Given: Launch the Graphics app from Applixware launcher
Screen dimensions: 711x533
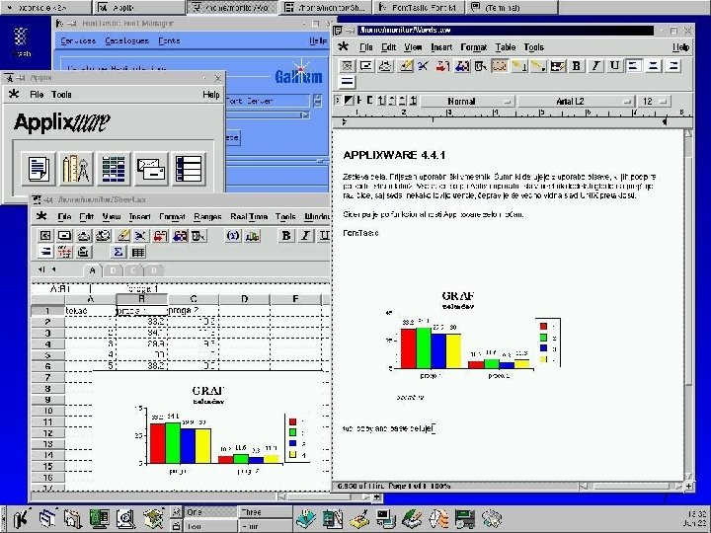Looking at the screenshot, I should 76,169.
